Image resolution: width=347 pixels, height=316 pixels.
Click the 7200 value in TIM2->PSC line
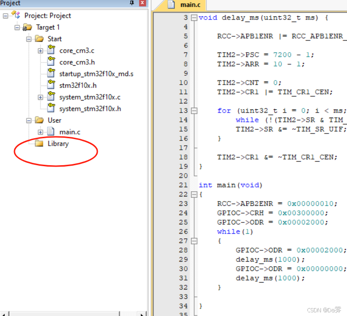pos(282,55)
